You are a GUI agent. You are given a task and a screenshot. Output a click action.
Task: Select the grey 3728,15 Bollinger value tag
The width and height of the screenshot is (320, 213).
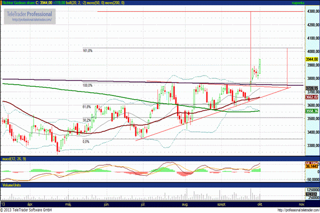click(312, 88)
